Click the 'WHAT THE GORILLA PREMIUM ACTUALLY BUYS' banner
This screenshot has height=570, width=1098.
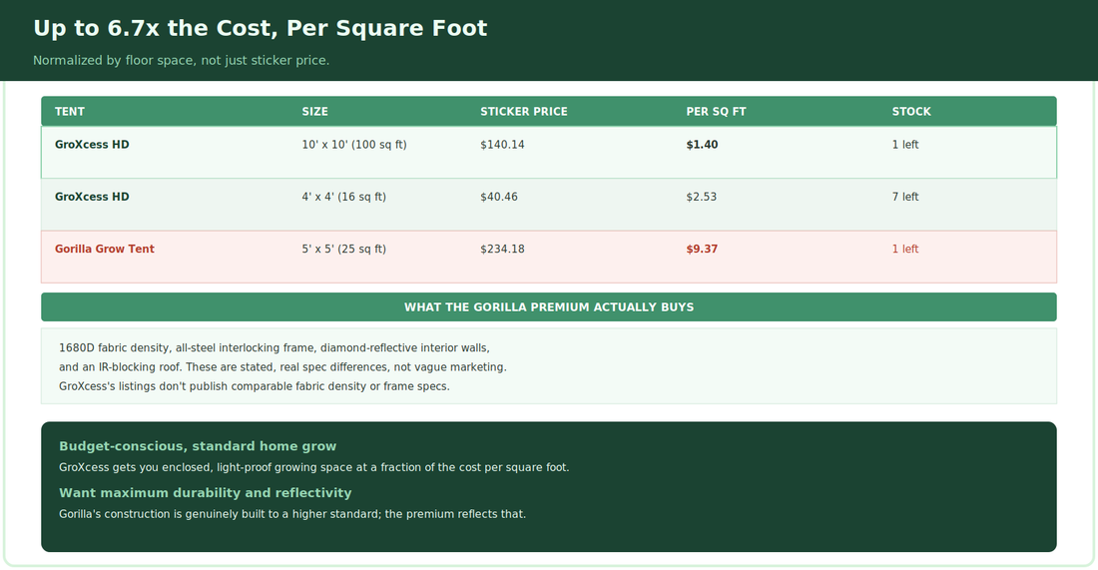pyautogui.click(x=549, y=306)
